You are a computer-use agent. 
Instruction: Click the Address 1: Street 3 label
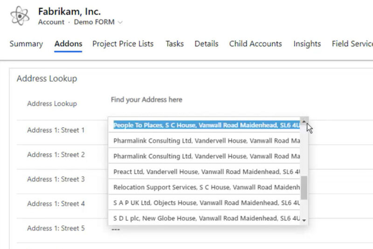56,179
